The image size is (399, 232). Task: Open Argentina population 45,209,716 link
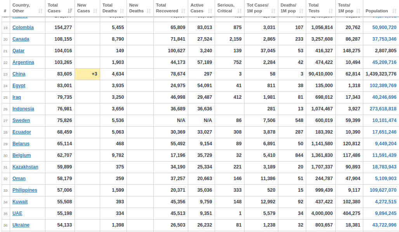384,62
